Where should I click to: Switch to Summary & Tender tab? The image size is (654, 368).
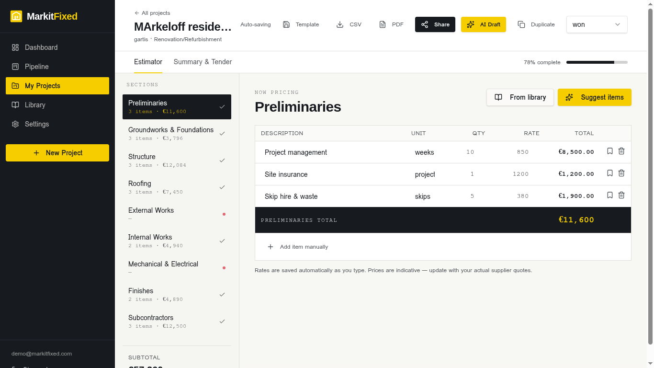pos(203,62)
